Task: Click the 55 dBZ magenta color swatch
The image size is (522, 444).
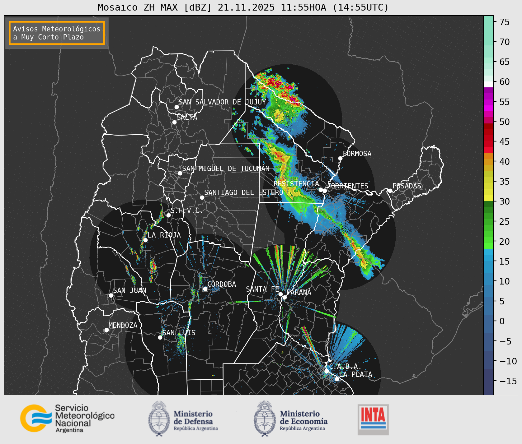Action: click(488, 102)
